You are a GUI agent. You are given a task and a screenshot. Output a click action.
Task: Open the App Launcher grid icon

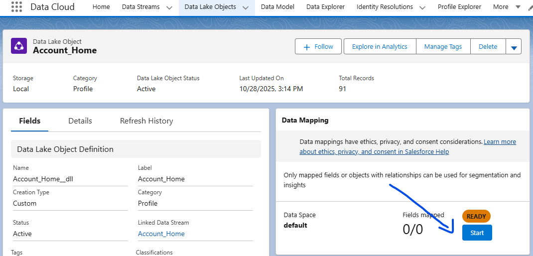(16, 7)
